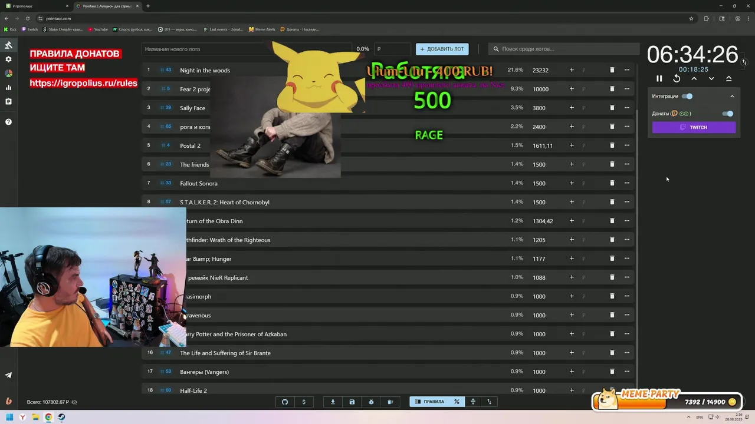Open the Meme Alerts bookmark
The image size is (755, 424).
(262, 29)
